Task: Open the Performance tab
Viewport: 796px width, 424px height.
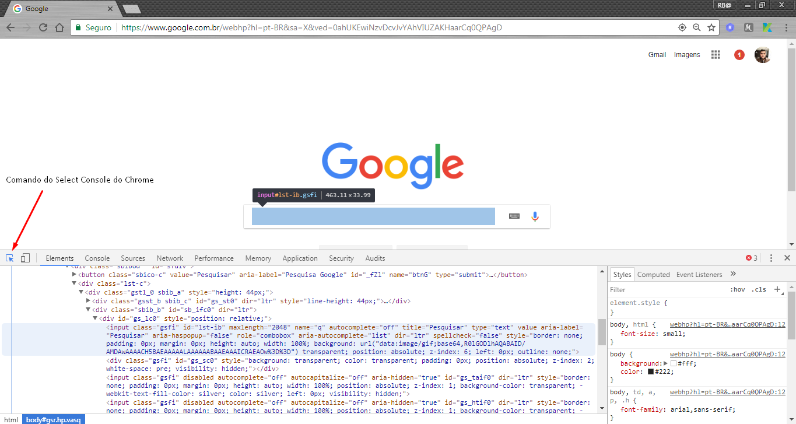Action: (x=214, y=258)
